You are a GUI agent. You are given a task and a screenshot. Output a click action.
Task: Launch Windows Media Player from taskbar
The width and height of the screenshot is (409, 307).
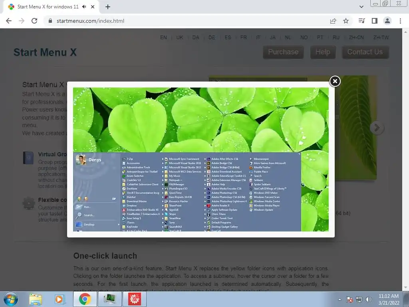60,299
